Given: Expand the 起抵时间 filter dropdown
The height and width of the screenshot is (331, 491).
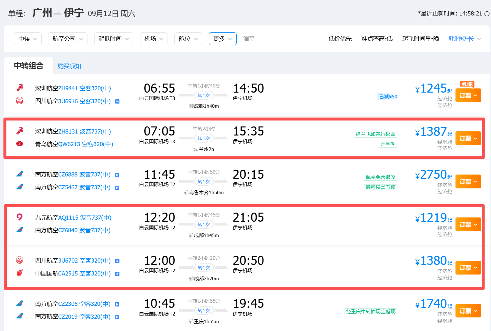Looking at the screenshot, I should coord(114,39).
